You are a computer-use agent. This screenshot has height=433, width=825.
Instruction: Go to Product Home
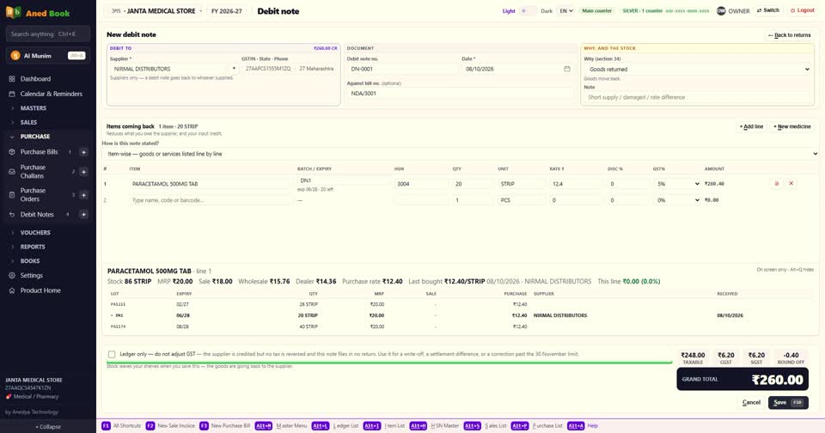[40, 290]
